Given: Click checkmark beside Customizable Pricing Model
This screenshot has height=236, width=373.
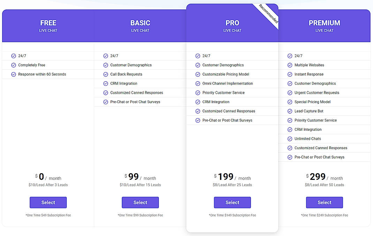Looking at the screenshot, I should 198,74.
